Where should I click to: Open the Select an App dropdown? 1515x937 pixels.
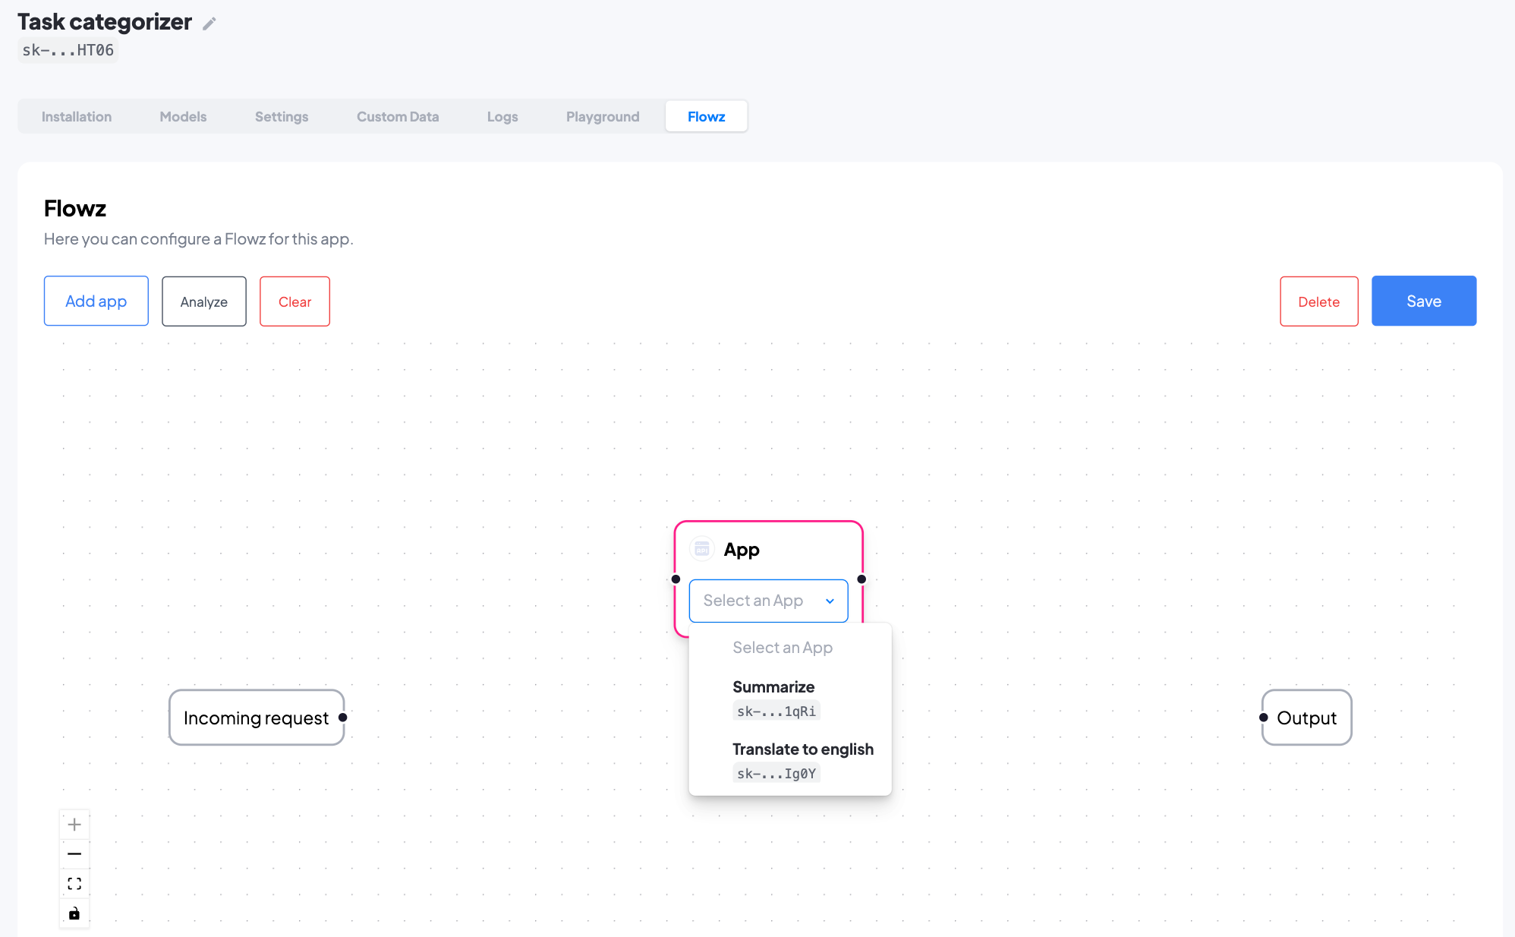(x=768, y=601)
